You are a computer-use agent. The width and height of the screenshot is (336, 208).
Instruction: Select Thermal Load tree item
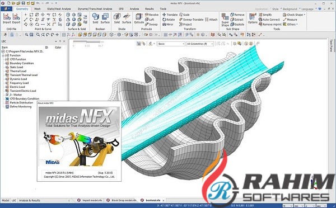point(18,71)
